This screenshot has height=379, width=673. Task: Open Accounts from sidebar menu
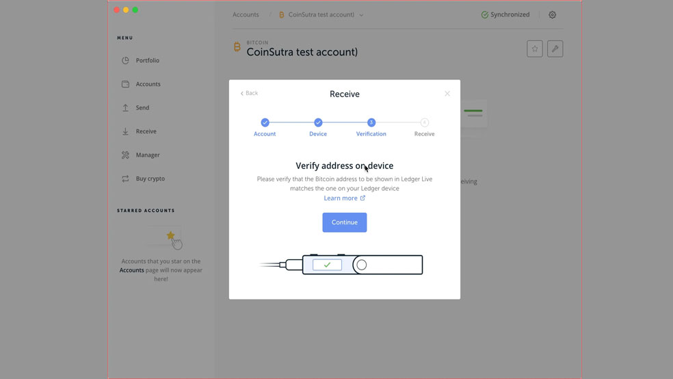pos(148,84)
